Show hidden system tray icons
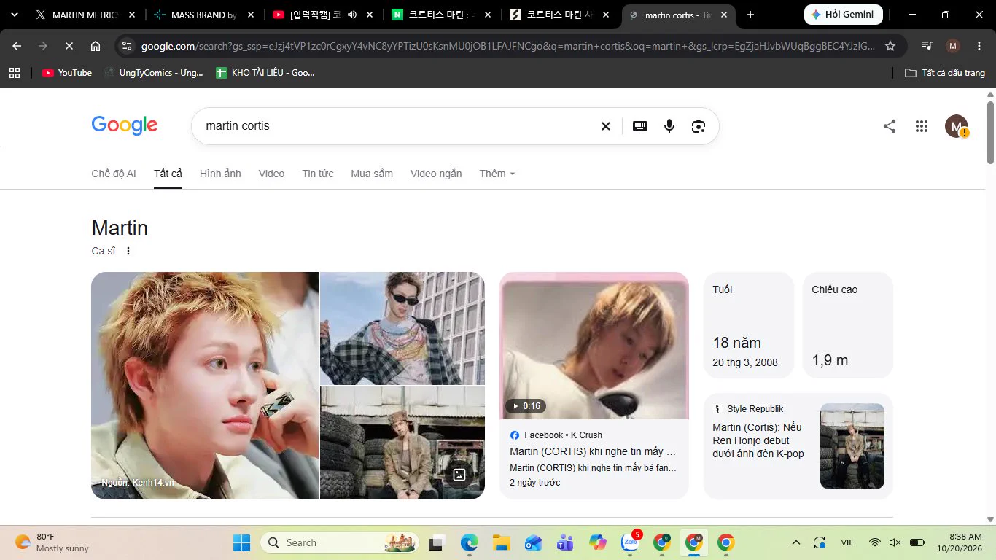 (796, 542)
